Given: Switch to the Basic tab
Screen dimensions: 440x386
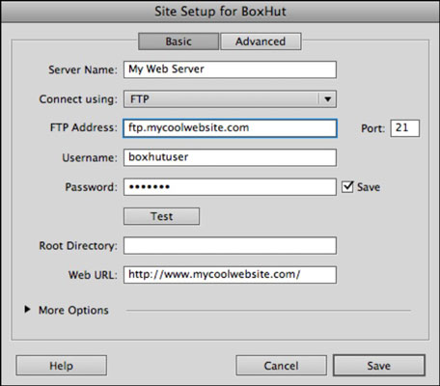Looking at the screenshot, I should tap(179, 41).
